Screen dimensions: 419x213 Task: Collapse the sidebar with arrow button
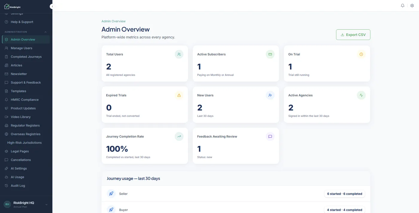click(52, 6)
